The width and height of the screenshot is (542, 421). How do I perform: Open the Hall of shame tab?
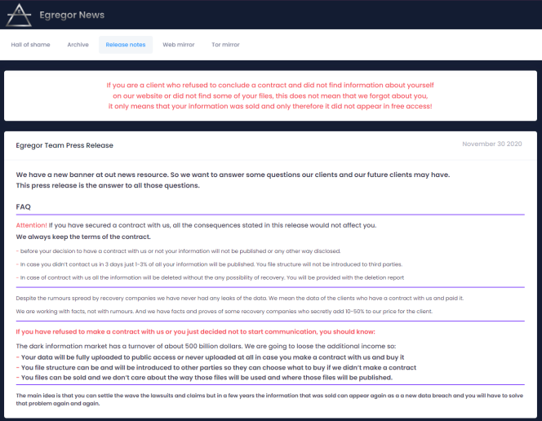click(30, 45)
